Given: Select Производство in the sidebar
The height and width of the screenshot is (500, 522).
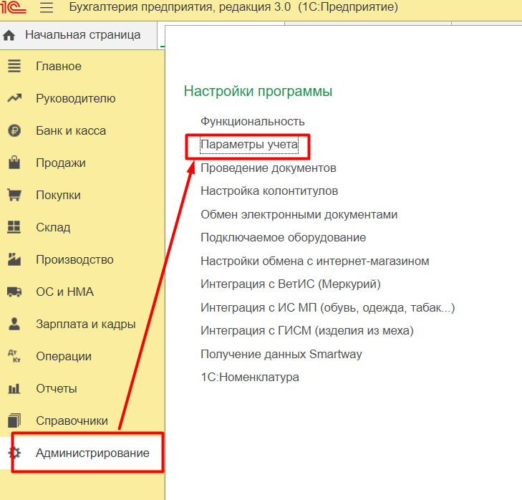Looking at the screenshot, I should pyautogui.click(x=74, y=259).
